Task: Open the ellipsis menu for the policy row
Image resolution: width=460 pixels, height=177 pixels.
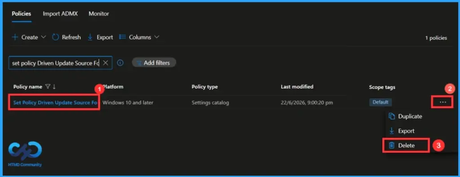Action: 442,102
